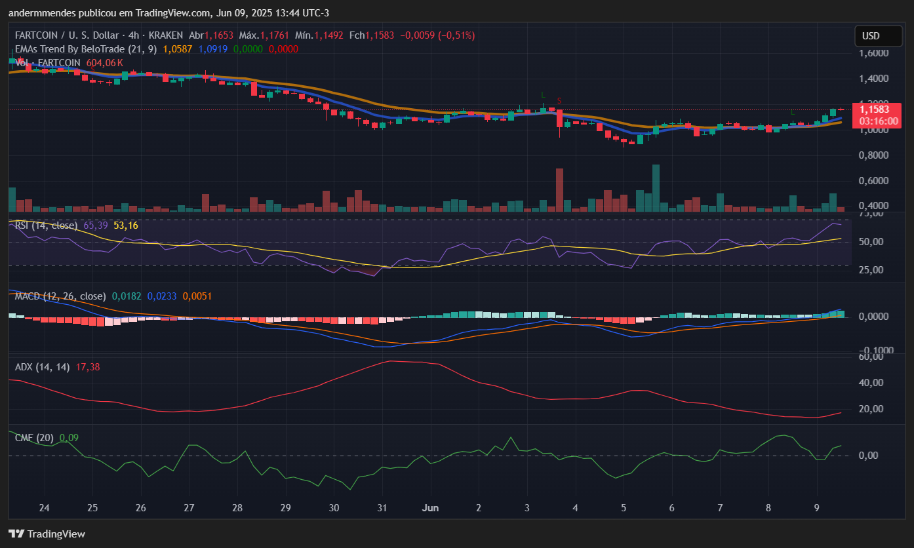Click the blue EMA value 1,0919
914x548 pixels.
(213, 49)
